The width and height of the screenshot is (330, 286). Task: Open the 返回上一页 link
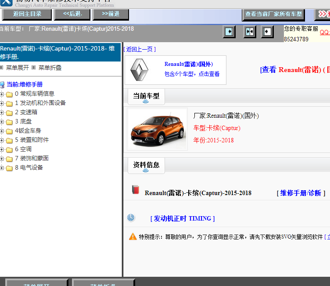click(x=140, y=49)
